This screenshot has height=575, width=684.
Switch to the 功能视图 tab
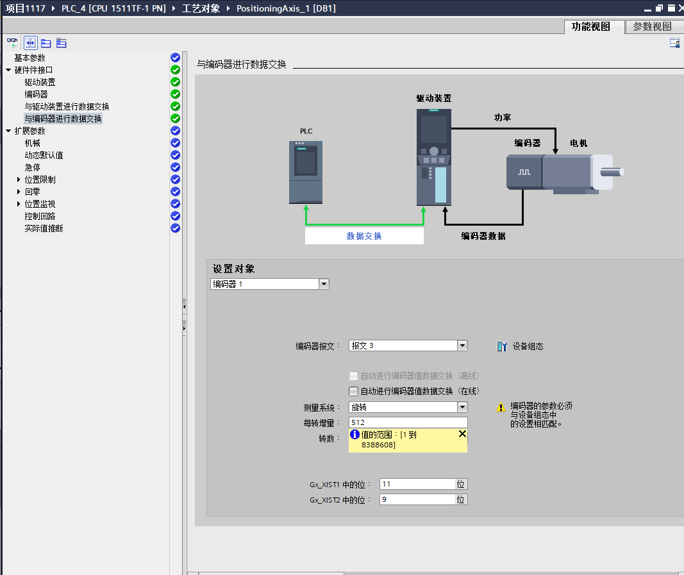pyautogui.click(x=593, y=27)
